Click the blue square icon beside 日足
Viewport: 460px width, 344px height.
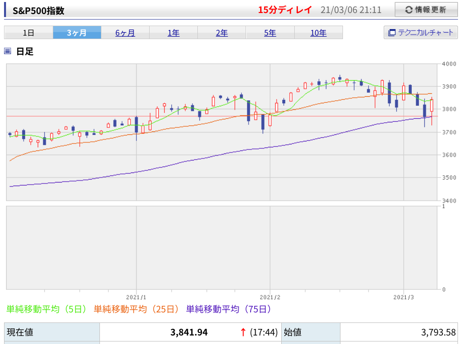pyautogui.click(x=8, y=51)
